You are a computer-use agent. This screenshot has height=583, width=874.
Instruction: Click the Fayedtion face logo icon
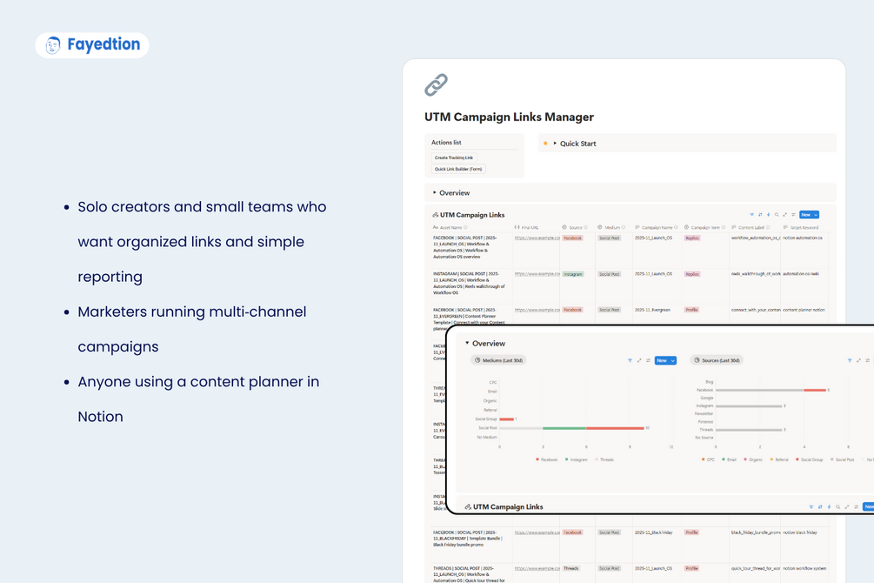click(x=53, y=45)
